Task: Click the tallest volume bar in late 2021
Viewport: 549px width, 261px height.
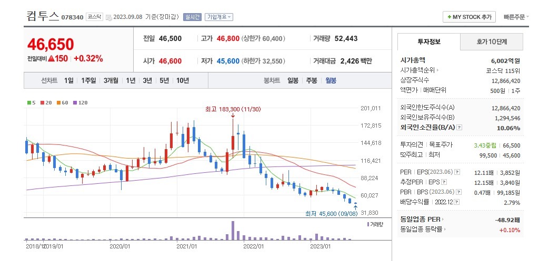Action: tap(233, 231)
